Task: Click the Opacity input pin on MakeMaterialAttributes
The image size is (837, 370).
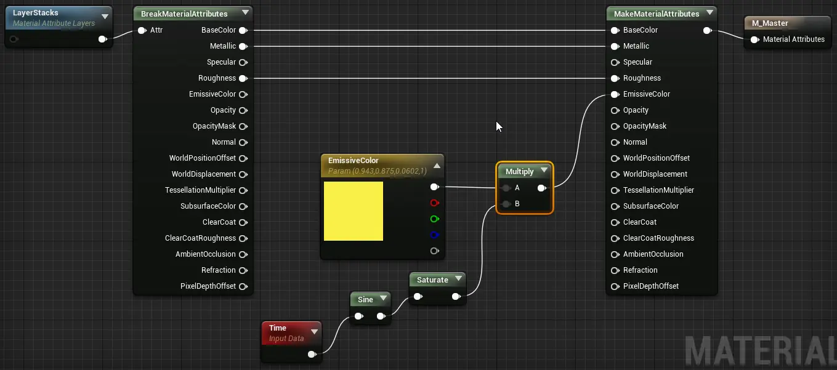Action: (x=615, y=110)
